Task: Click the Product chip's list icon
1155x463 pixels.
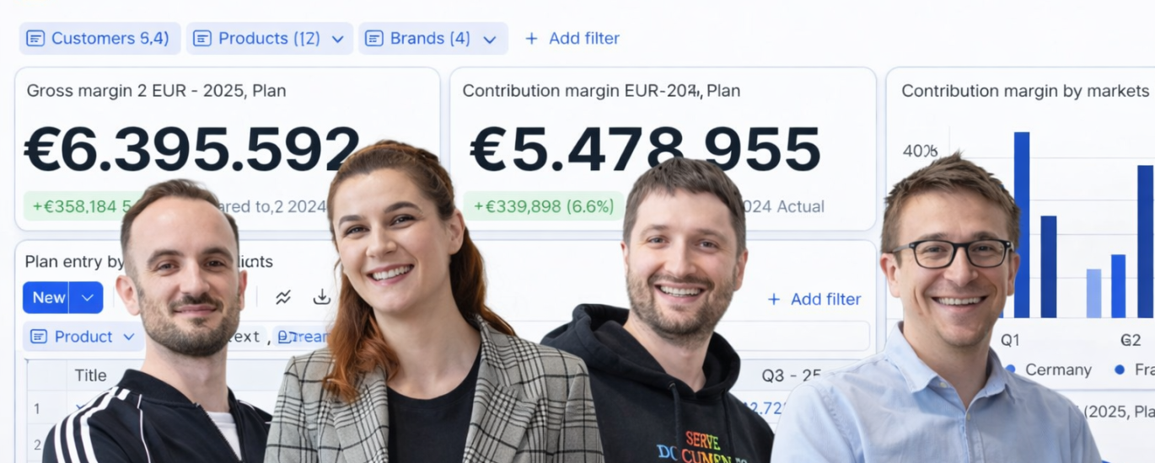Action: pos(39,337)
